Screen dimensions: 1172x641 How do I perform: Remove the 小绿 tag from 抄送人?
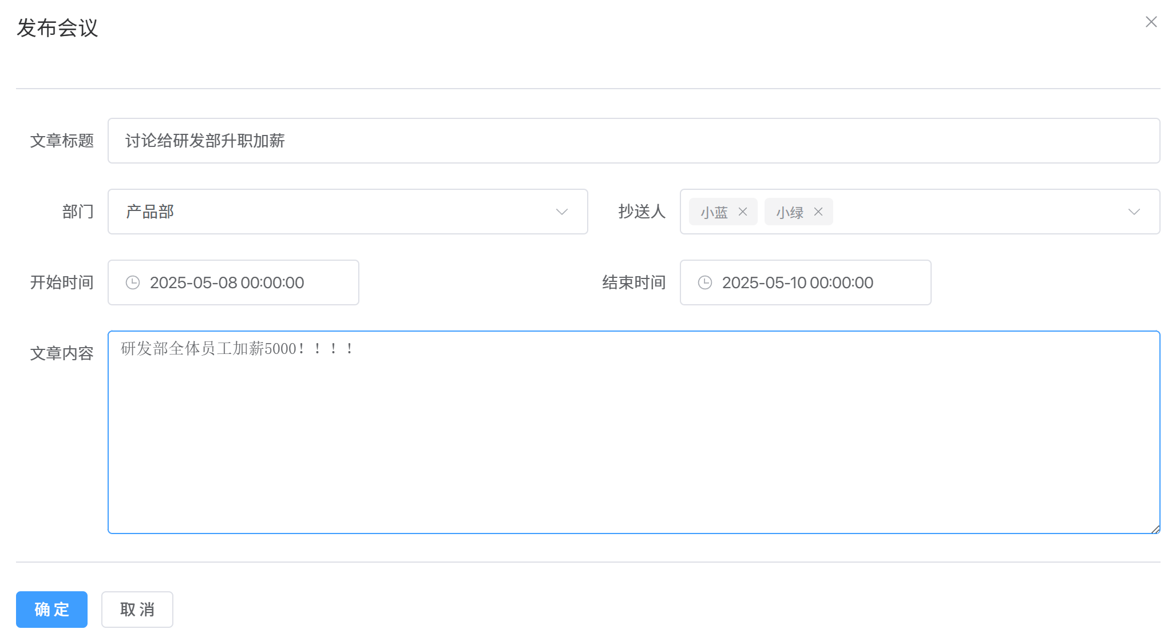(818, 212)
